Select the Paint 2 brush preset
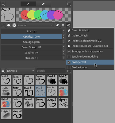 (63, 80)
